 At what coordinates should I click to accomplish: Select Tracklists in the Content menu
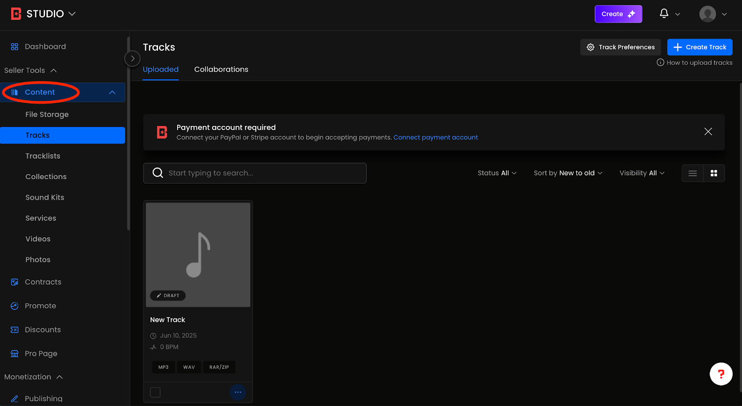[x=43, y=156]
